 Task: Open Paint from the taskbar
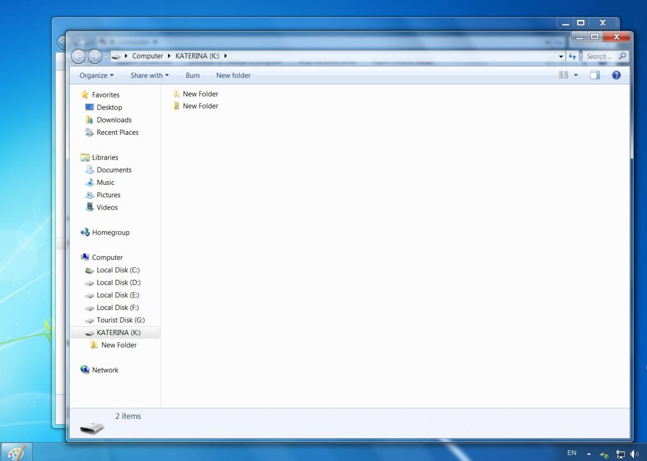16,452
